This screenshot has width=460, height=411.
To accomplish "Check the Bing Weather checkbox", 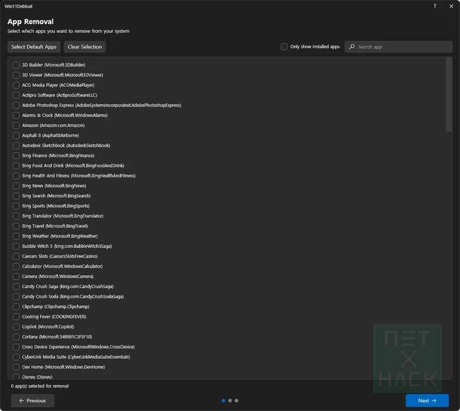I will [x=16, y=236].
